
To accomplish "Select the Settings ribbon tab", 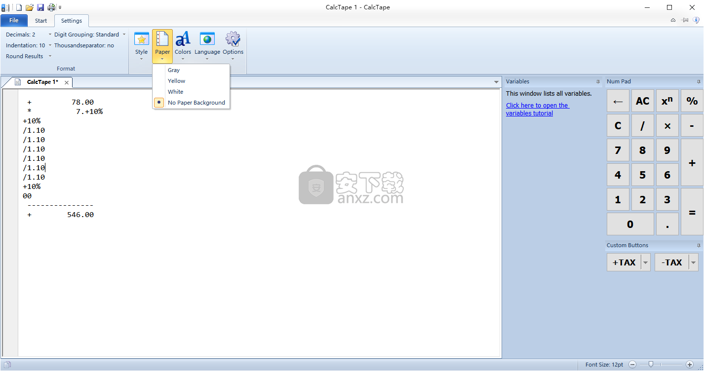I will click(72, 21).
